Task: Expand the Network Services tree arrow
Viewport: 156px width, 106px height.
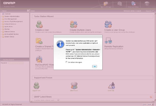Action: point(1,24)
